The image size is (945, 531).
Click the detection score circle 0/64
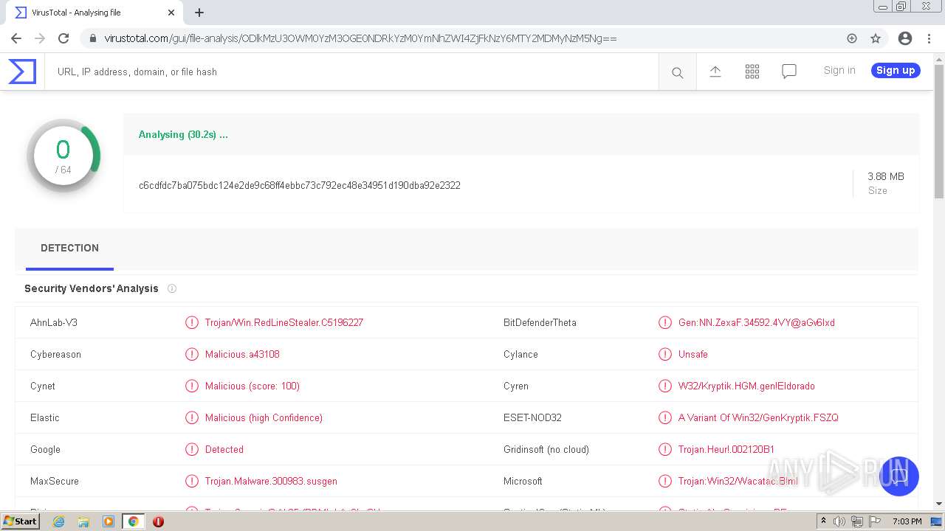(x=63, y=156)
